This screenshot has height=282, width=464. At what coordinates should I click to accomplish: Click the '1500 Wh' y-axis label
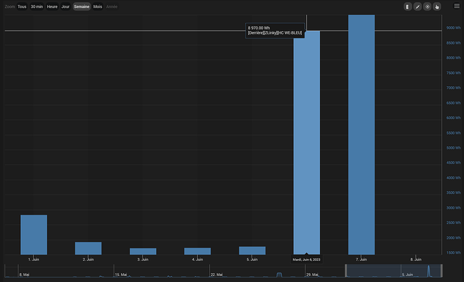pyautogui.click(x=453, y=252)
